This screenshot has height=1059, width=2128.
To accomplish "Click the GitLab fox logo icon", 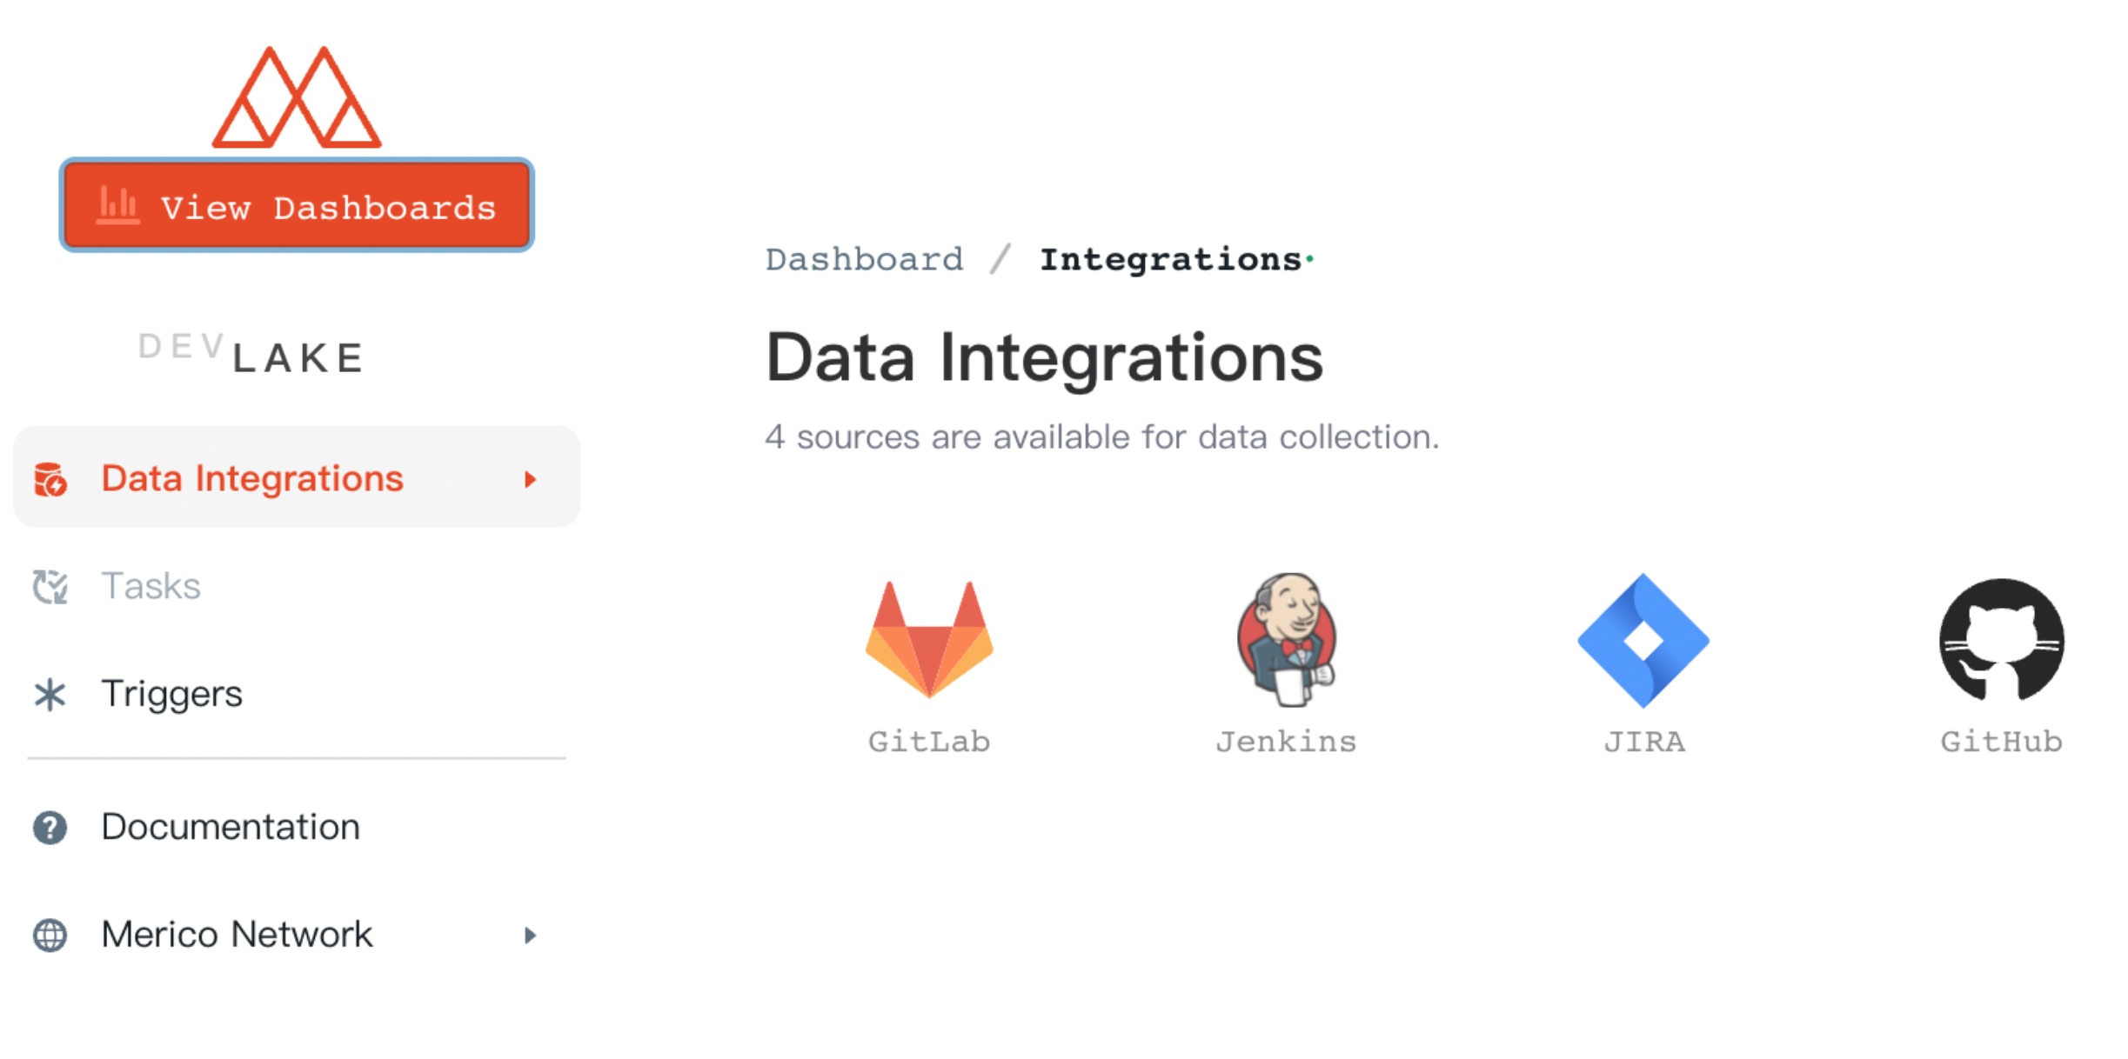I will [x=928, y=639].
